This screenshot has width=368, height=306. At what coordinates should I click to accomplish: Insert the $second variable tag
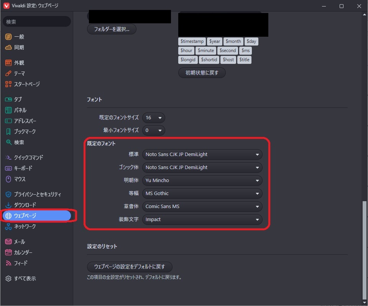228,50
